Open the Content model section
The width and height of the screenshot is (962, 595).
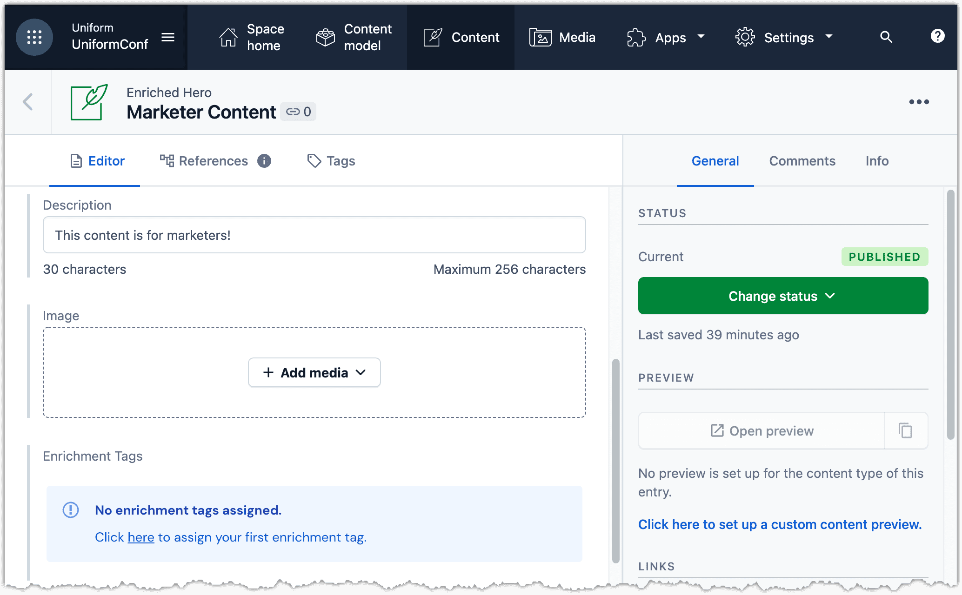pyautogui.click(x=354, y=37)
